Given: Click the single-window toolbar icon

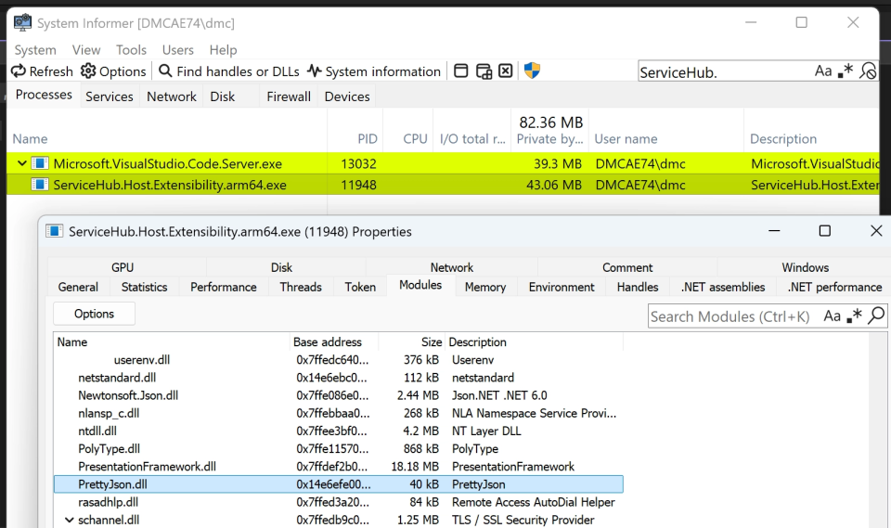Looking at the screenshot, I should tap(461, 71).
